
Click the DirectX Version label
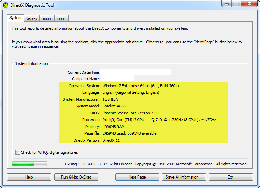click(87, 140)
